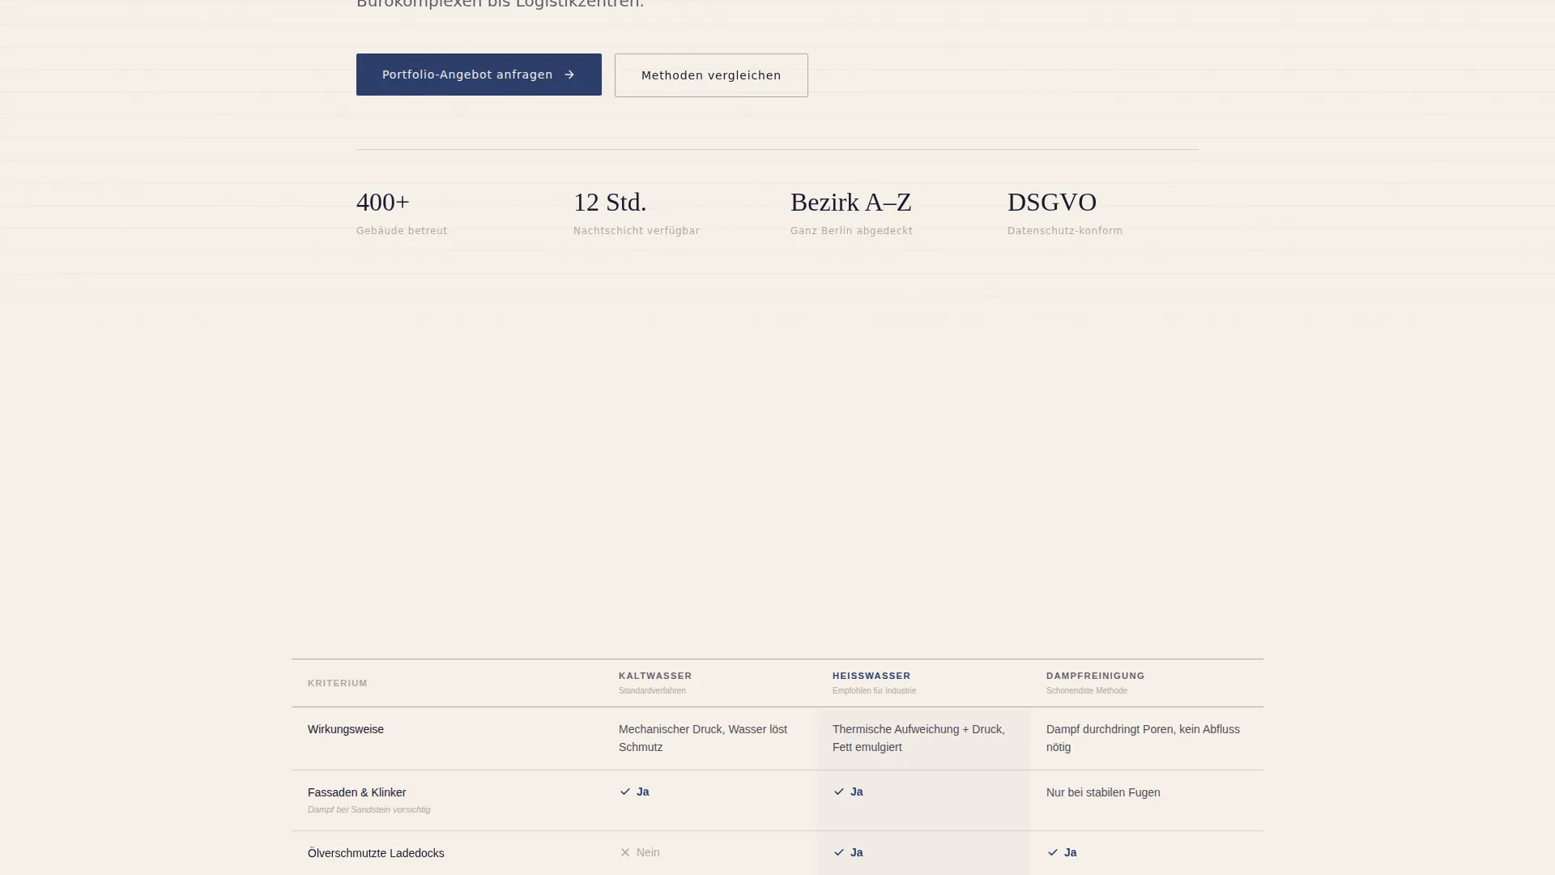Click the Nachtschicht verfügbar label
Viewport: 1555px width, 875px height.
point(637,231)
